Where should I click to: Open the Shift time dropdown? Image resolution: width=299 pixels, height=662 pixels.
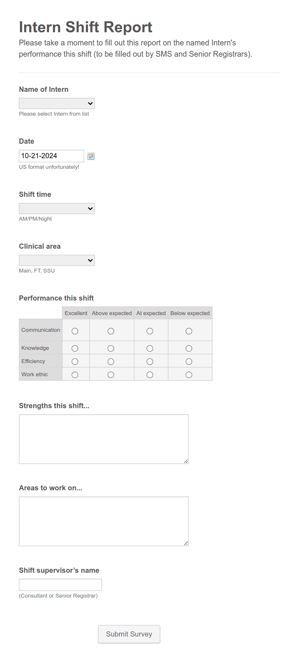coord(57,208)
